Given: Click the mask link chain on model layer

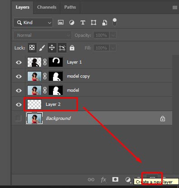Looking at the screenshot, I should [x=45, y=90].
